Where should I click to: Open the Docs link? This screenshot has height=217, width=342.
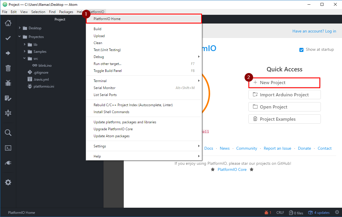208,149
